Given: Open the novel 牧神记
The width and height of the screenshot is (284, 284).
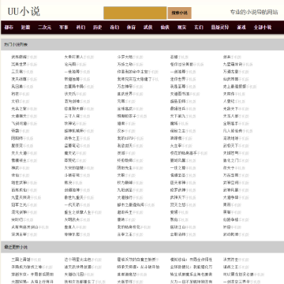Looking at the screenshot, I should pyautogui.click(x=70, y=123).
